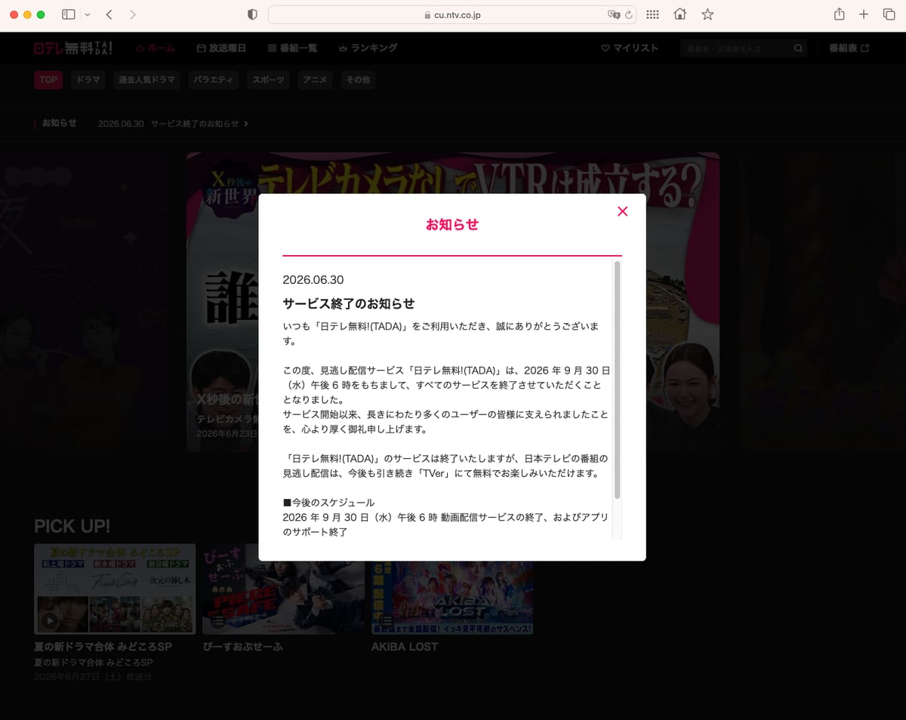
Task: Select the ドラマ category tab
Action: (88, 80)
